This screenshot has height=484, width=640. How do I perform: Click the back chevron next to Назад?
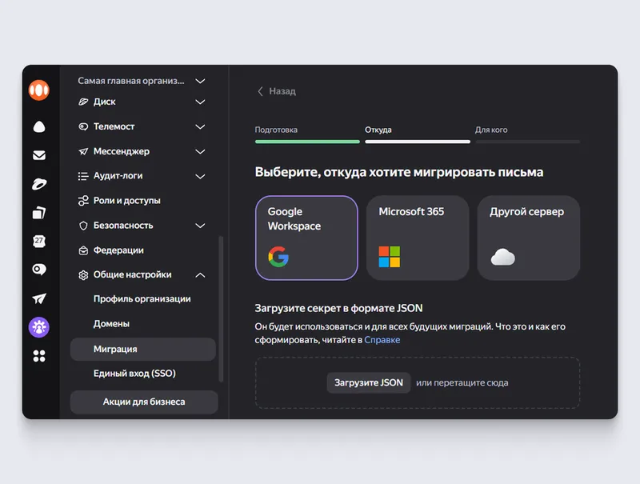click(x=260, y=91)
